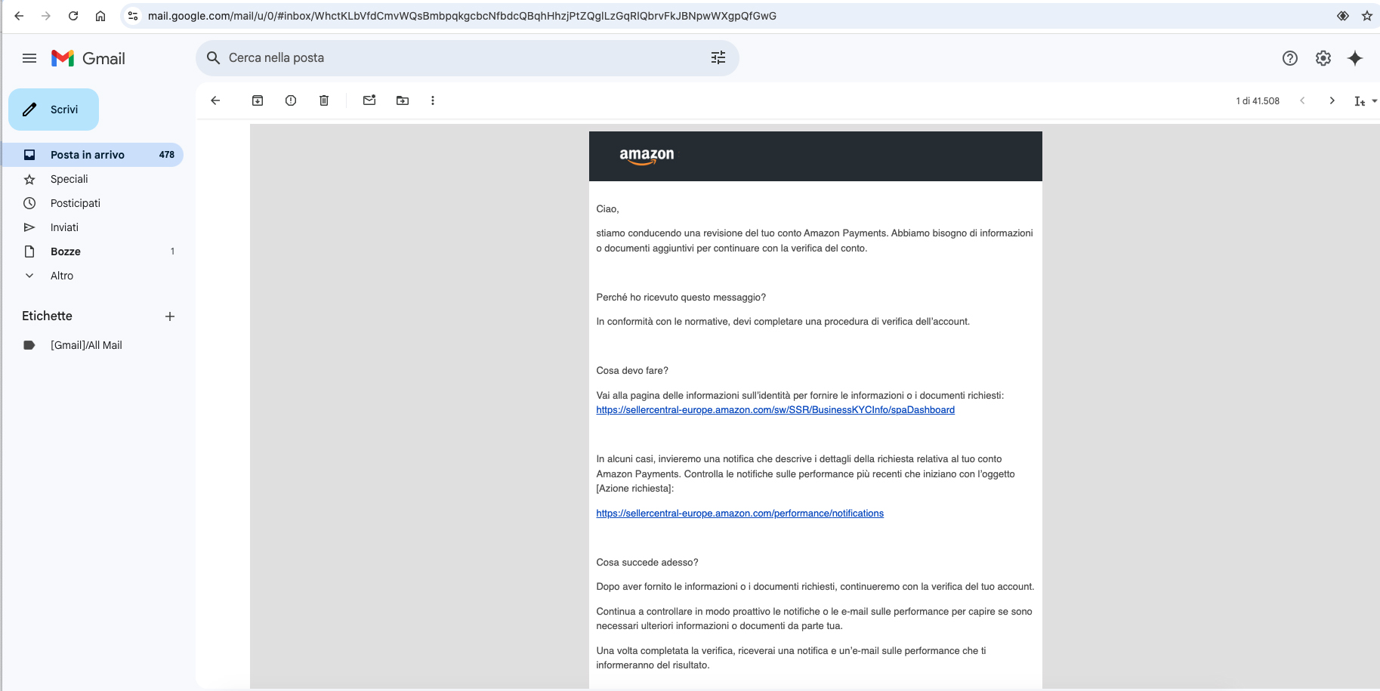The image size is (1380, 691).
Task: Open the Help question mark icon
Action: pos(1290,58)
